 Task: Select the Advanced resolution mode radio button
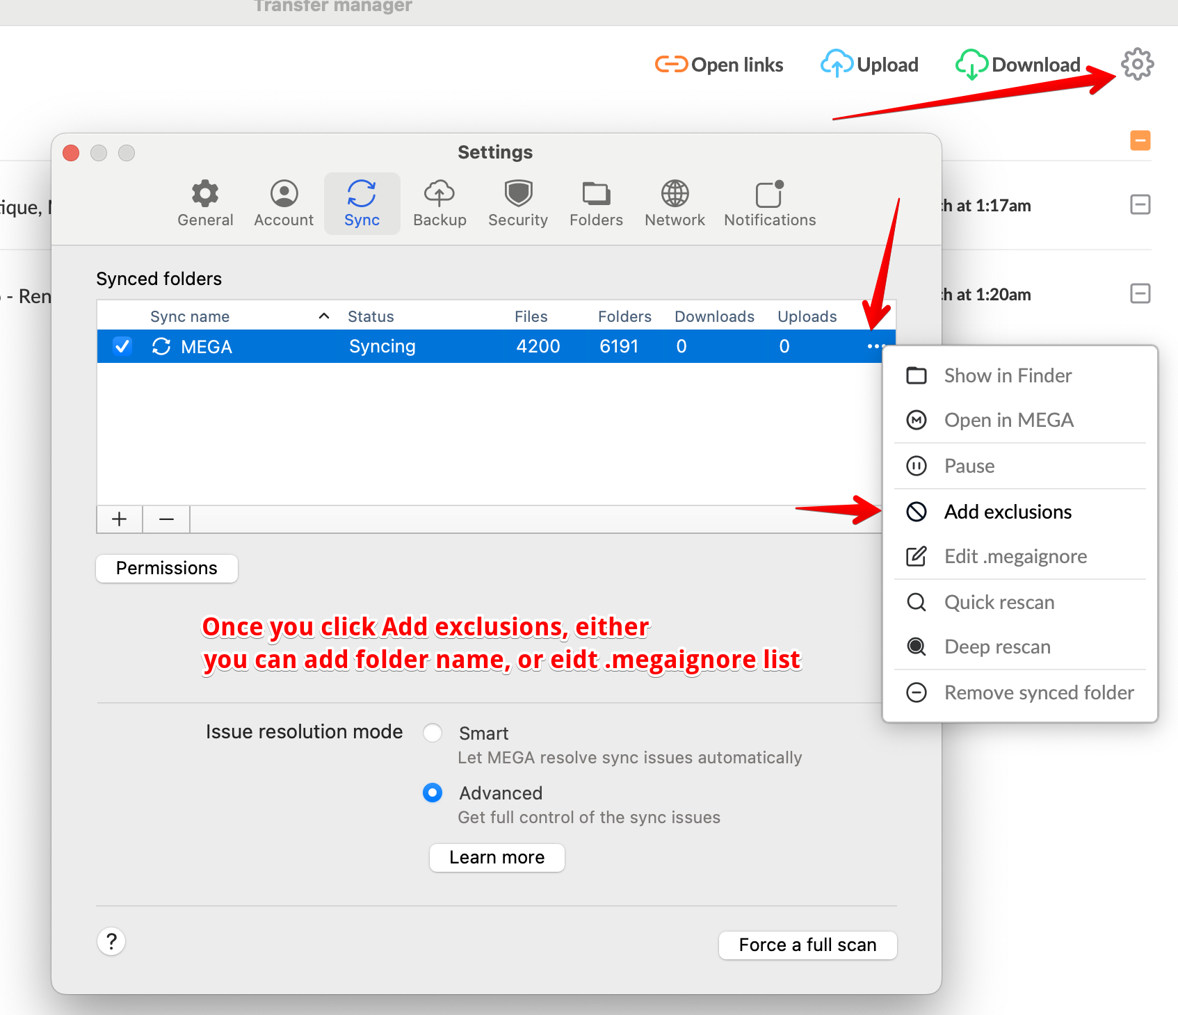tap(433, 793)
